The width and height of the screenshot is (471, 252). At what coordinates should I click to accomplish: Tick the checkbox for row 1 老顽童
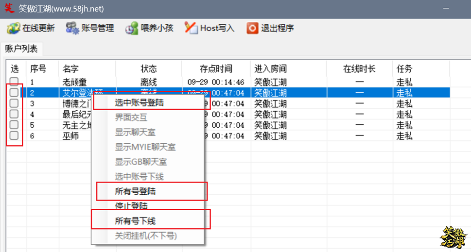tap(14, 82)
